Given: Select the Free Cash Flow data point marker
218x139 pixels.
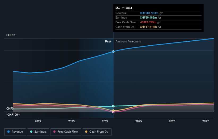Looking at the screenshot, I should coord(113,112).
